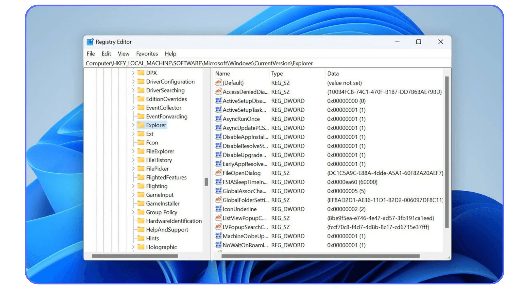The height and width of the screenshot is (289, 529).
Task: Expand the FileHistory key
Action: 133,160
